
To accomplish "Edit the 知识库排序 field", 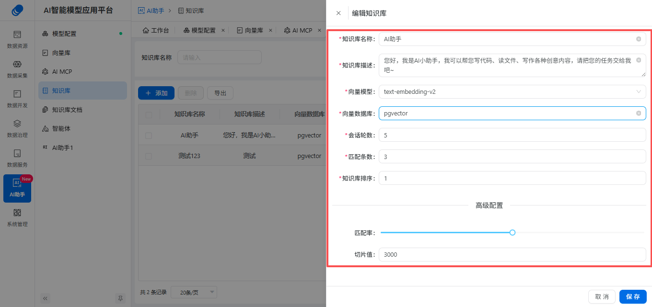I will coord(512,178).
